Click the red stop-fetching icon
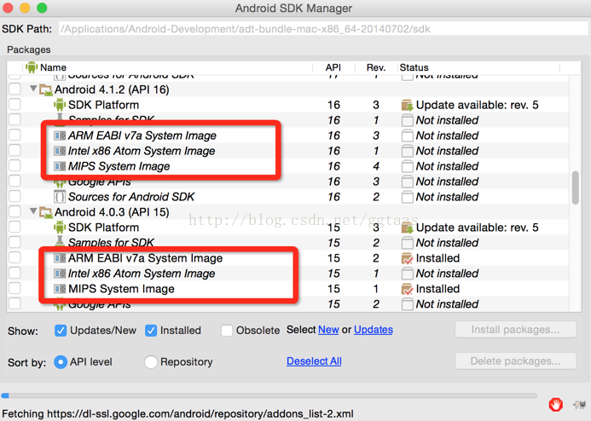Image resolution: width=591 pixels, height=421 pixels. pos(555,405)
